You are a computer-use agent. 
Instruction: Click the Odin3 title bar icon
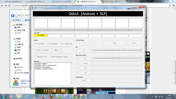coord(32,8)
